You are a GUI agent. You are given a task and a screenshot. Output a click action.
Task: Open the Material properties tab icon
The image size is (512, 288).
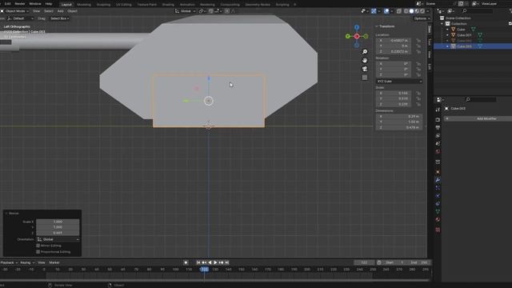point(438,220)
